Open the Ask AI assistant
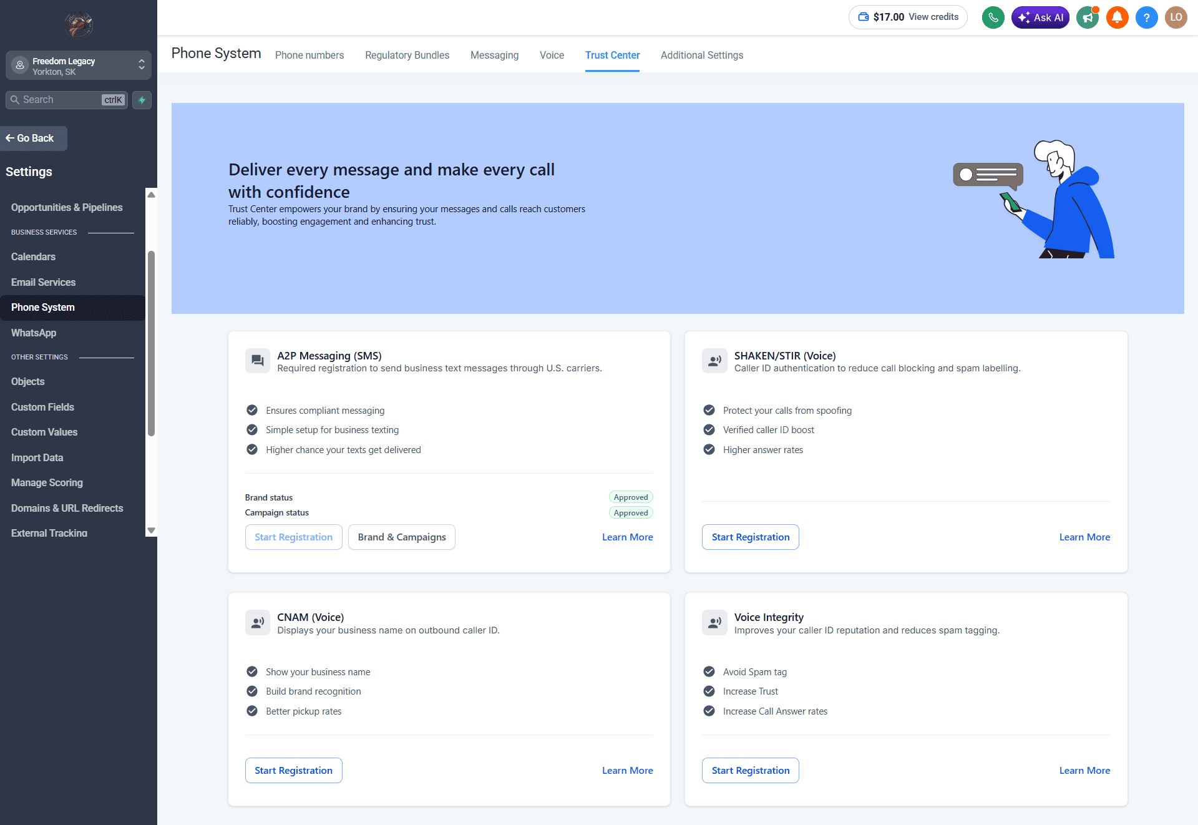Image resolution: width=1198 pixels, height=825 pixels. point(1040,17)
